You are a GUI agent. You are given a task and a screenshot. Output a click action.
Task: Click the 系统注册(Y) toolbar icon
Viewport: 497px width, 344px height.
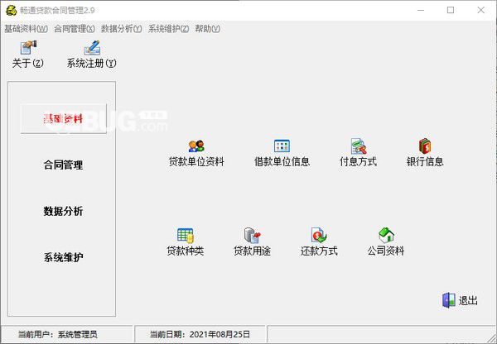coord(92,47)
